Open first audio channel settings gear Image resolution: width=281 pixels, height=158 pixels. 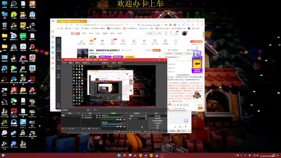coord(124,119)
